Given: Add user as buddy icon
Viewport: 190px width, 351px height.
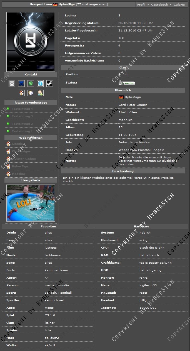Looking at the screenshot, I should [x=40, y=93].
